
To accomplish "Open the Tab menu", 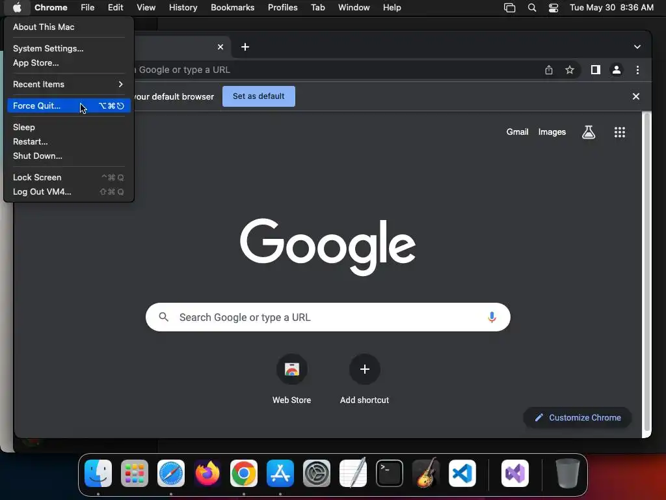I will click(317, 8).
